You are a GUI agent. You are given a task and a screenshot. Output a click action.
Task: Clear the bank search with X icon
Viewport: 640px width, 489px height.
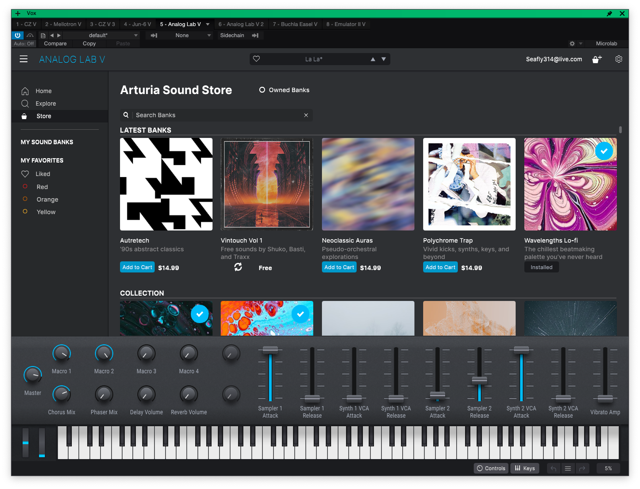[306, 115]
